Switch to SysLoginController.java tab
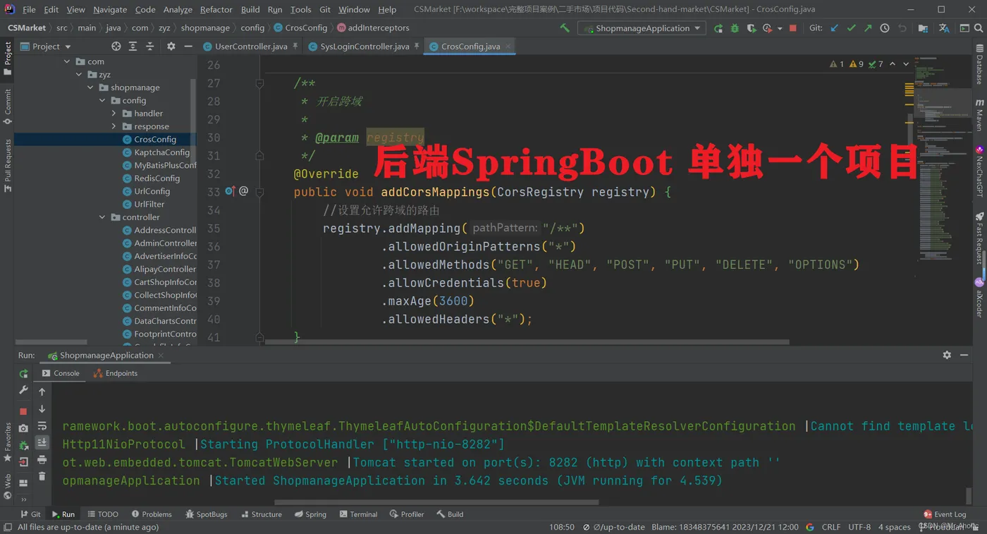This screenshot has width=987, height=534. 364,46
